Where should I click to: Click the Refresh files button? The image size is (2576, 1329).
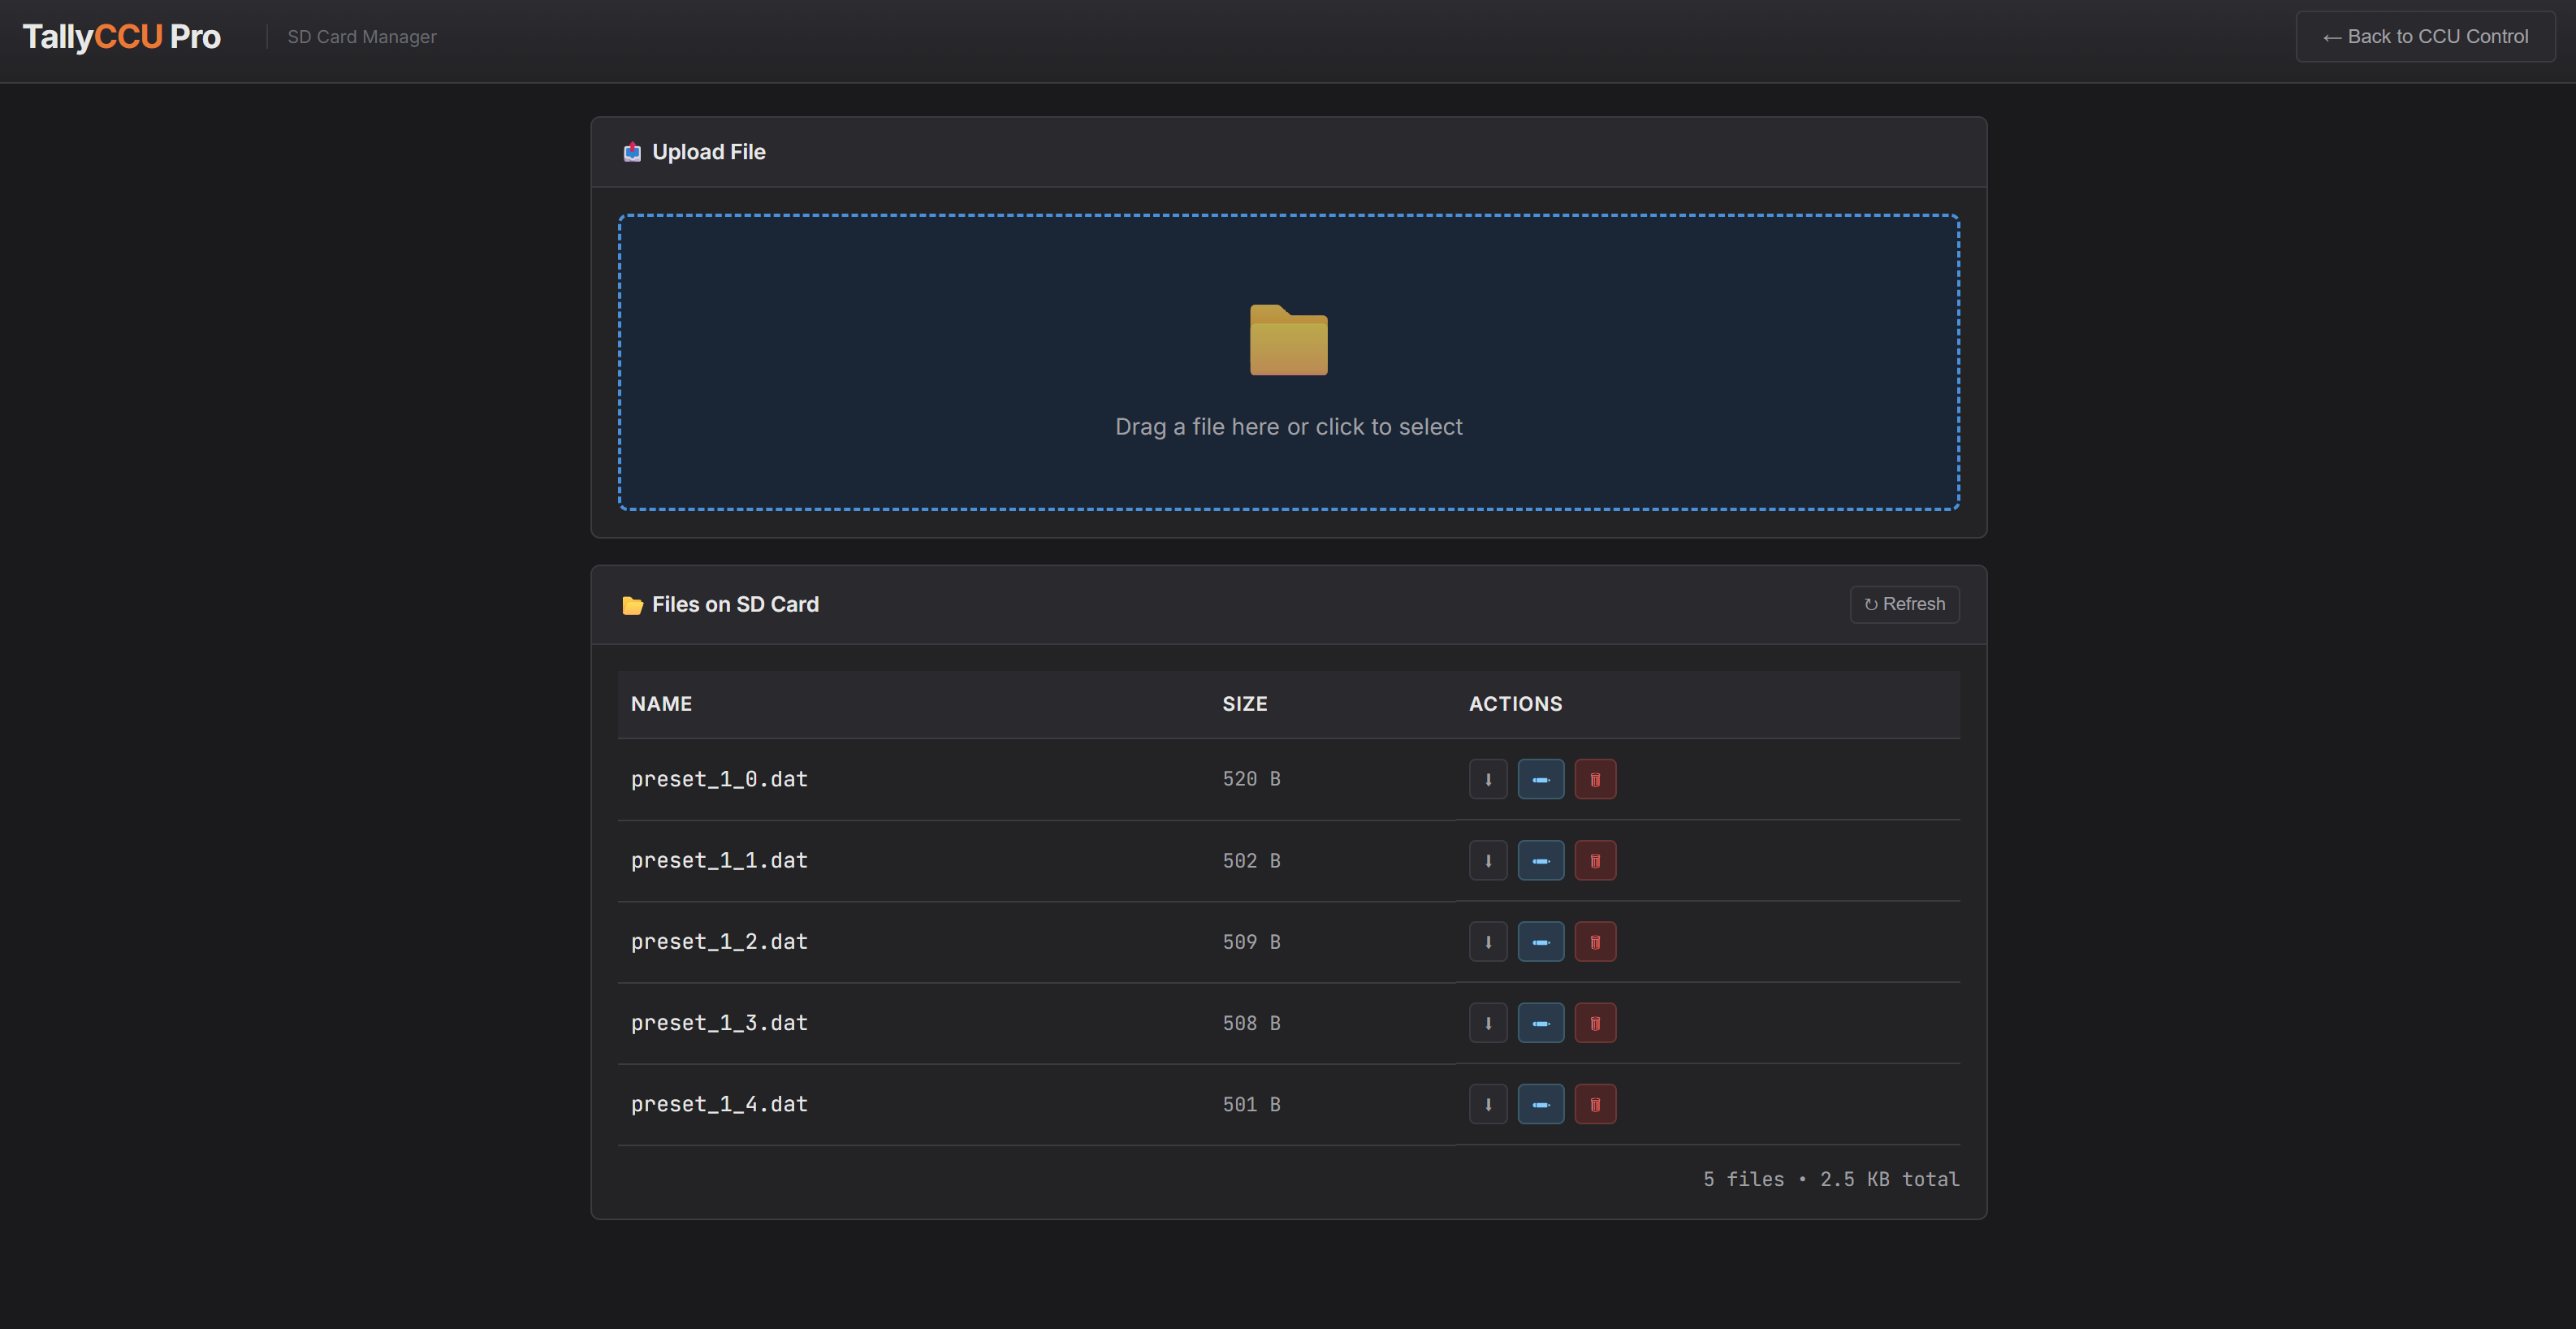point(1904,604)
